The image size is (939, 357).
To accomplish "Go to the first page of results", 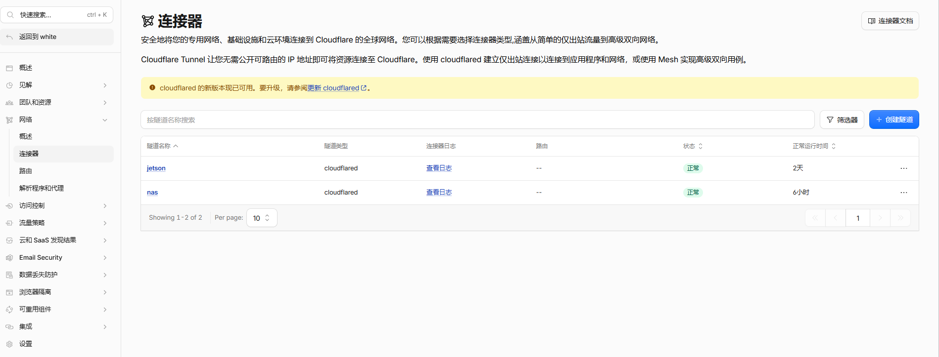I will click(815, 218).
